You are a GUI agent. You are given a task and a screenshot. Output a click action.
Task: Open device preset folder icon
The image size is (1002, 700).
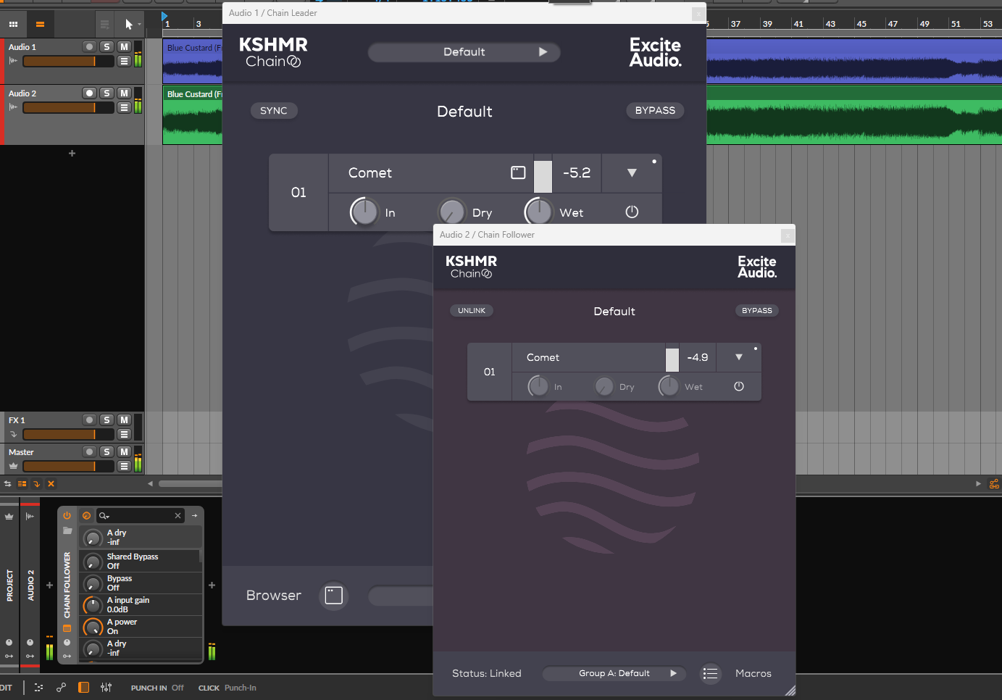[67, 530]
